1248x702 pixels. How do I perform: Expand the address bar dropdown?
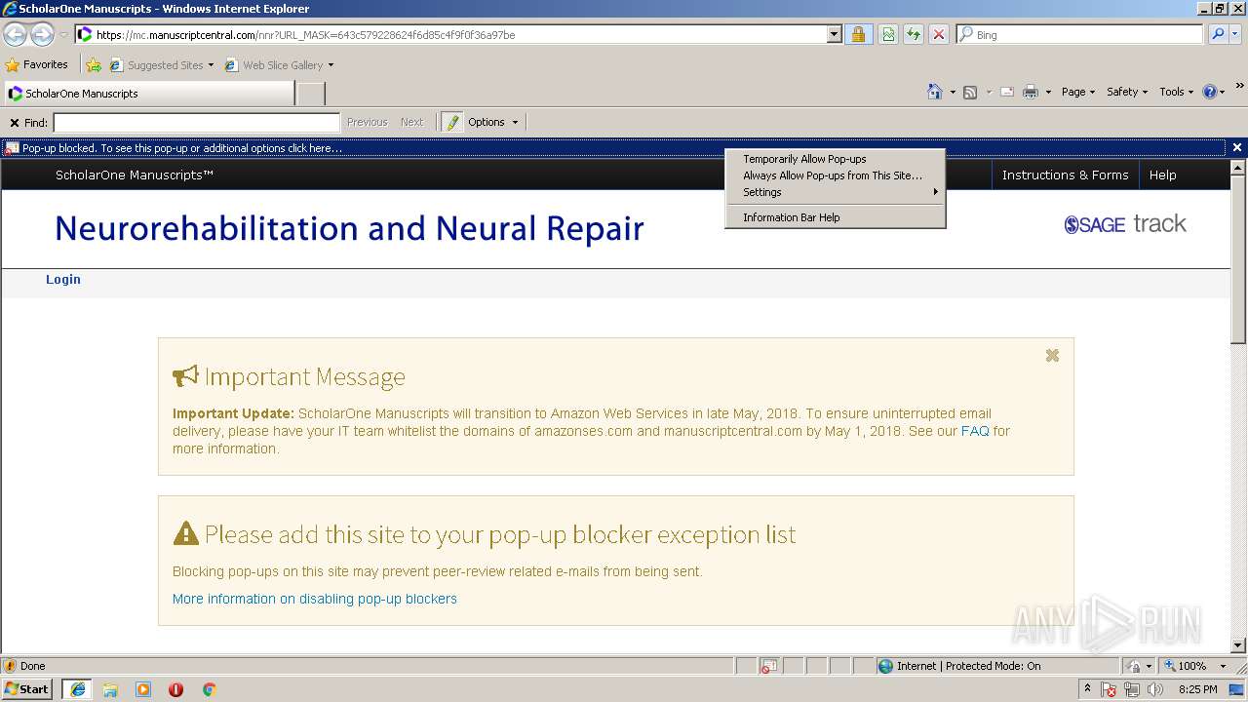tap(834, 35)
